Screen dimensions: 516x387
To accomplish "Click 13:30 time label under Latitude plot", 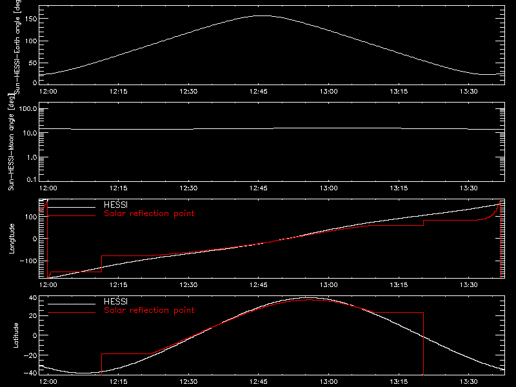I will pyautogui.click(x=469, y=381).
